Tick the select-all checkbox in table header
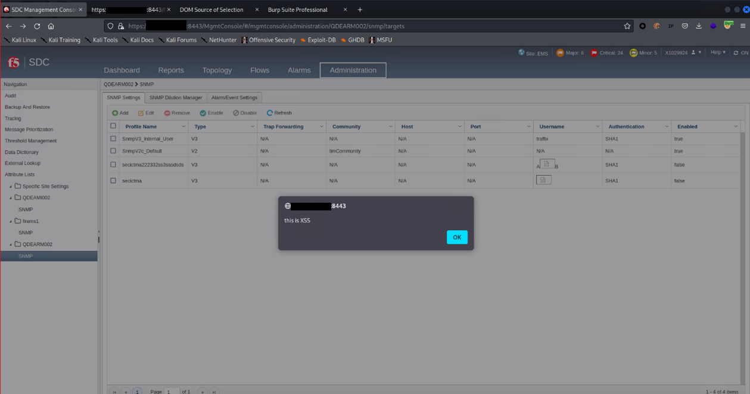Viewport: 750px width, 394px height. point(113,126)
